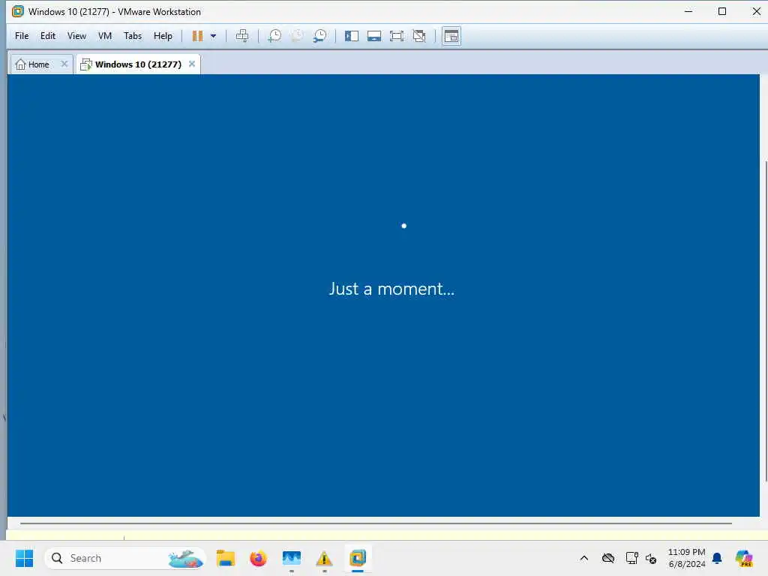Open the Tabs menu
The image size is (768, 576).
(x=132, y=36)
